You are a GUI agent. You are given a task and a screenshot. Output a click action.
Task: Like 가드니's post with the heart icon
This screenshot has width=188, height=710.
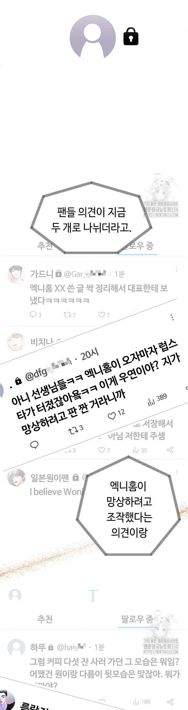102,315
